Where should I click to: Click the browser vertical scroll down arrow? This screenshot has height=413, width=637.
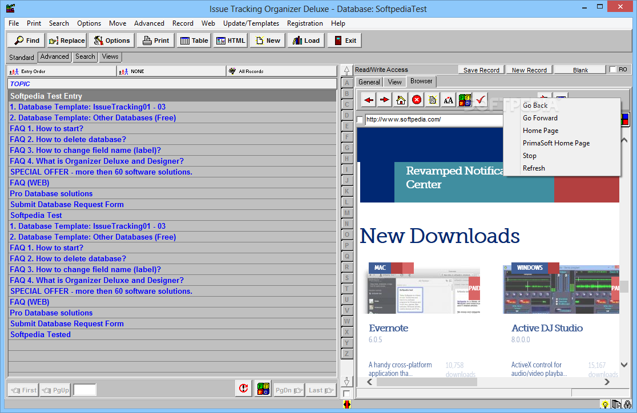[x=624, y=365]
